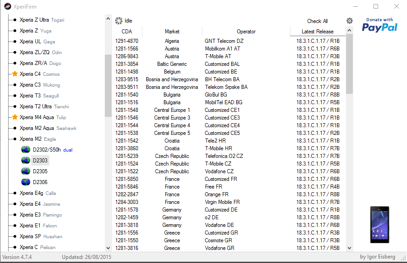This screenshot has height=263, width=407.
Task: Sort by the Operator column header
Action: click(246, 32)
